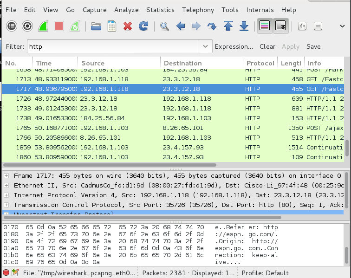Open the View menu
The height and width of the screenshot is (278, 351).
pos(51,10)
